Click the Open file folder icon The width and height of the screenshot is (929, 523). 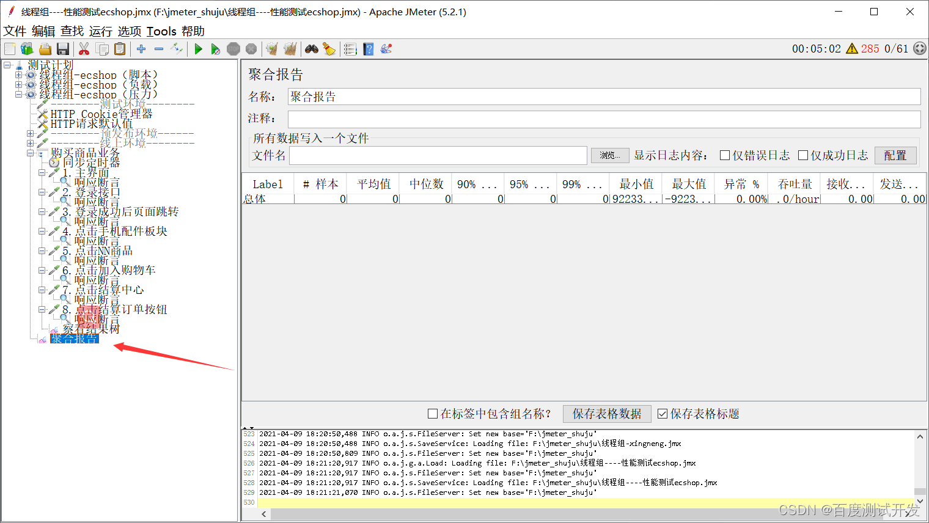45,49
